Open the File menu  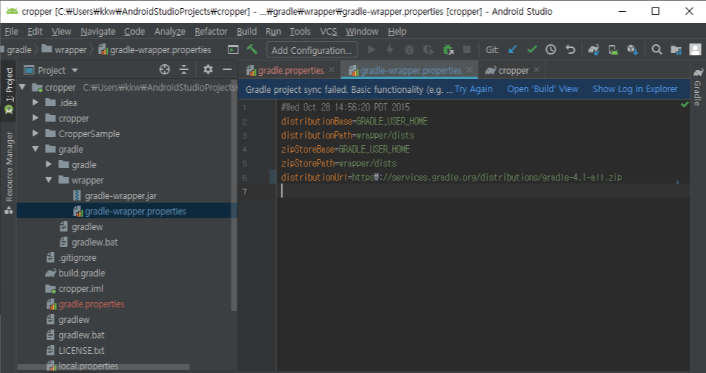tap(11, 31)
